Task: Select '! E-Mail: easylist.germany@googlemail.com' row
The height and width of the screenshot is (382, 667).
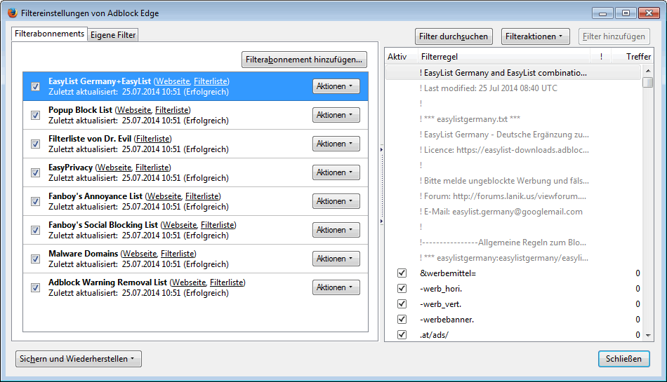Action: point(513,212)
